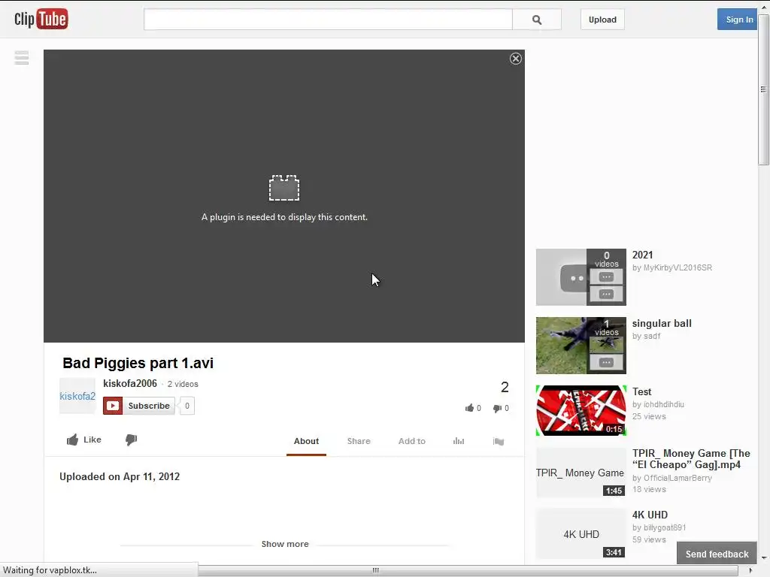Open the video statistics bar-chart icon
Image resolution: width=770 pixels, height=577 pixels.
[458, 441]
